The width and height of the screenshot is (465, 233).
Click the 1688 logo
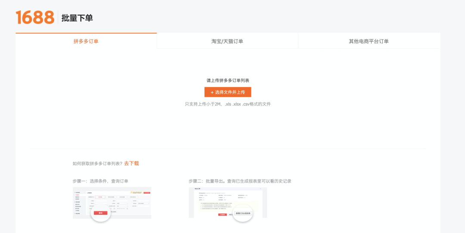[x=35, y=17]
